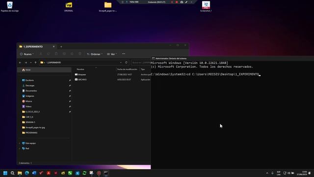Open the taskbar Search icon
Viewport: 314px width, 177px height.
[x=12, y=173]
